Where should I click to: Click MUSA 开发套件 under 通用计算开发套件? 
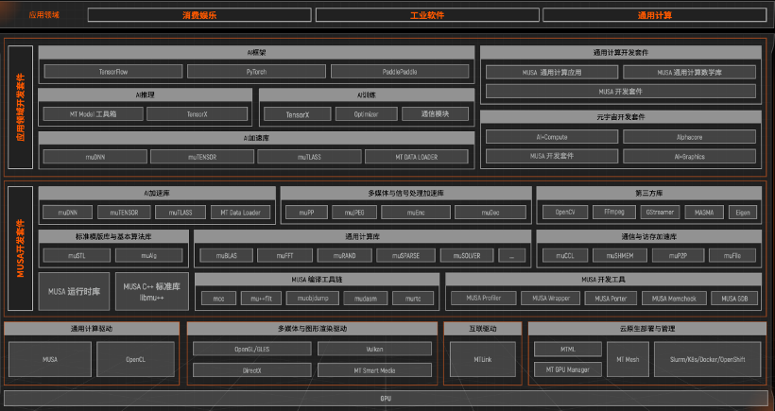click(x=621, y=92)
